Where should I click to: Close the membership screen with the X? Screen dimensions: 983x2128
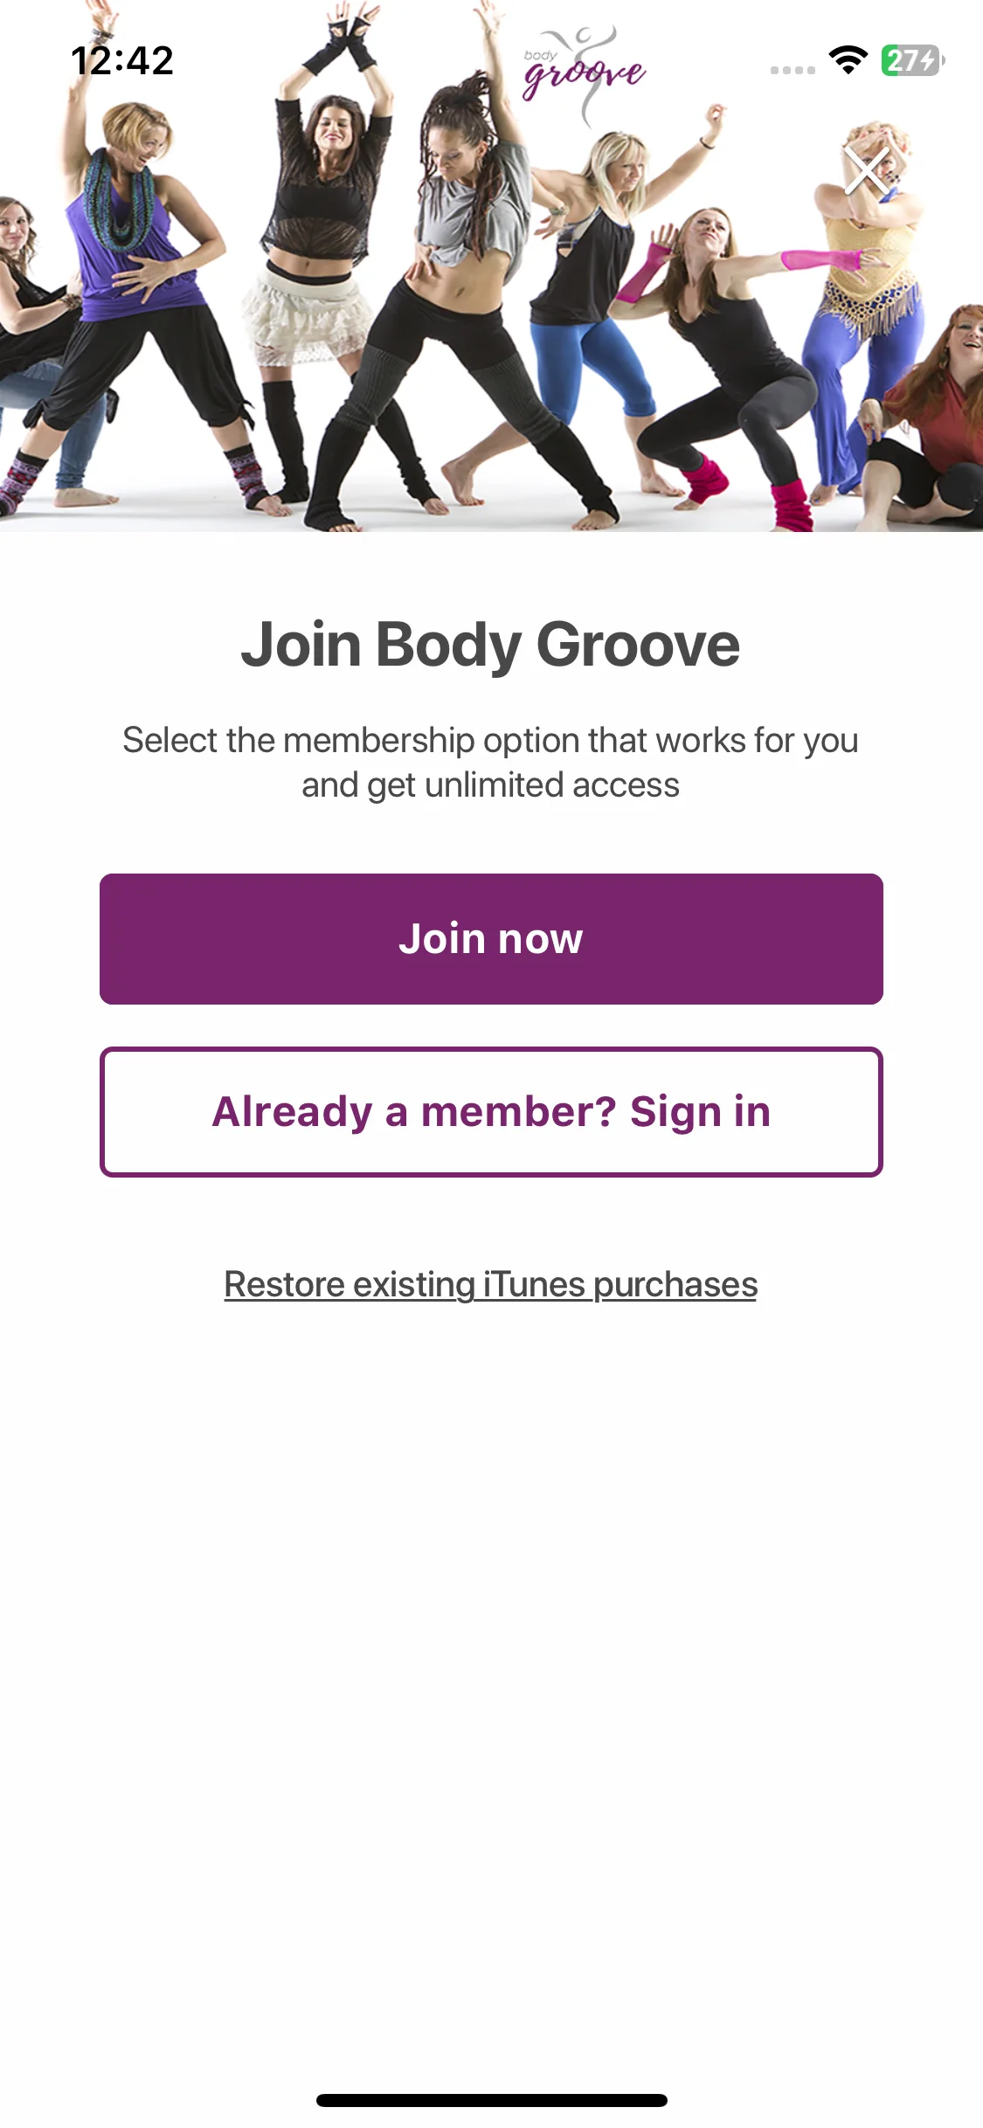(x=867, y=169)
